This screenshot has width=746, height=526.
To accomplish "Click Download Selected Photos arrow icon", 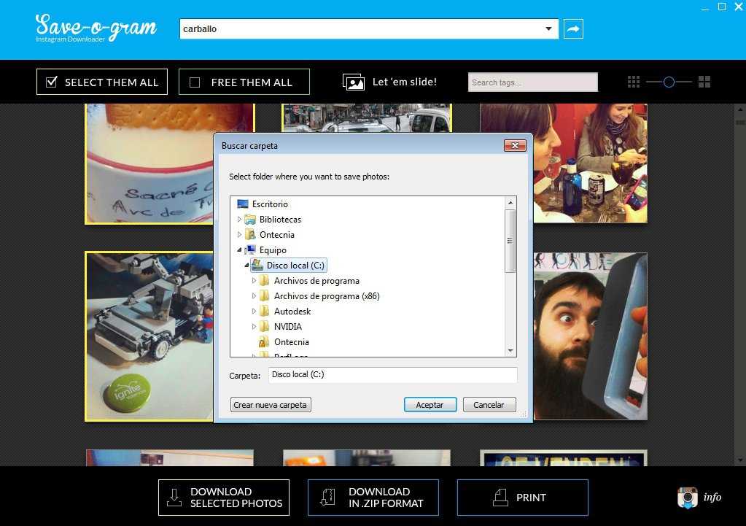I will [174, 498].
